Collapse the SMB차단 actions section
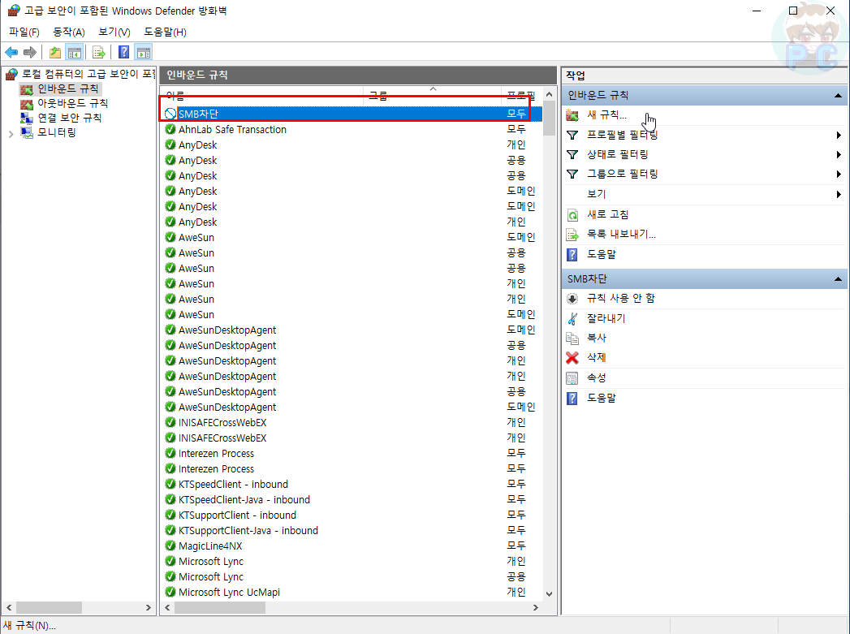Image resolution: width=850 pixels, height=634 pixels. point(838,279)
